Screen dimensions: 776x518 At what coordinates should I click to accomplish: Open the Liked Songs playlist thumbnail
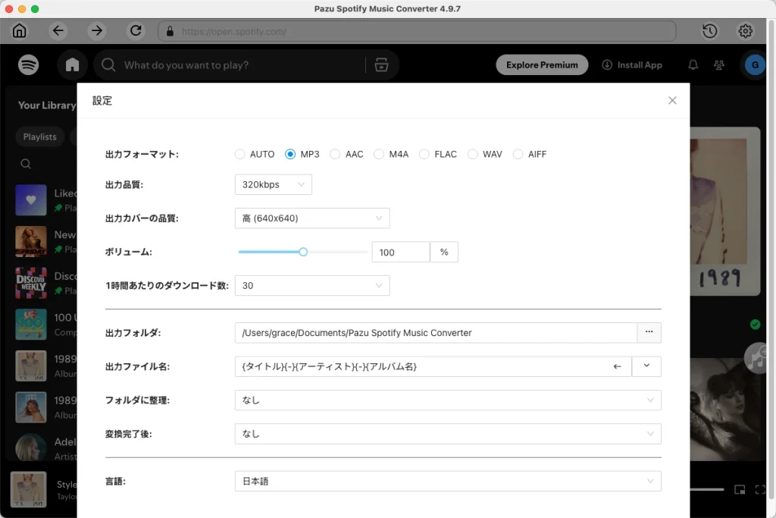31,200
